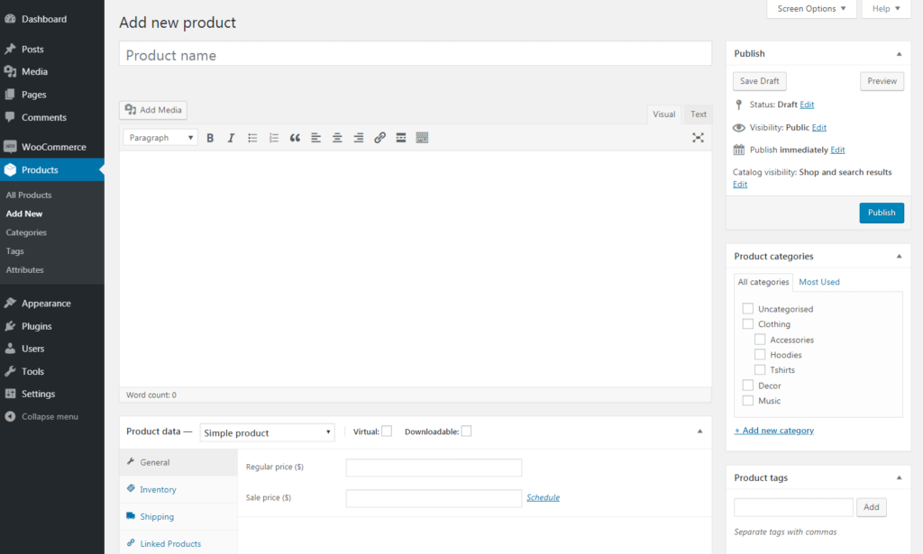Select the Hoodies category checkbox
923x554 pixels.
point(760,354)
